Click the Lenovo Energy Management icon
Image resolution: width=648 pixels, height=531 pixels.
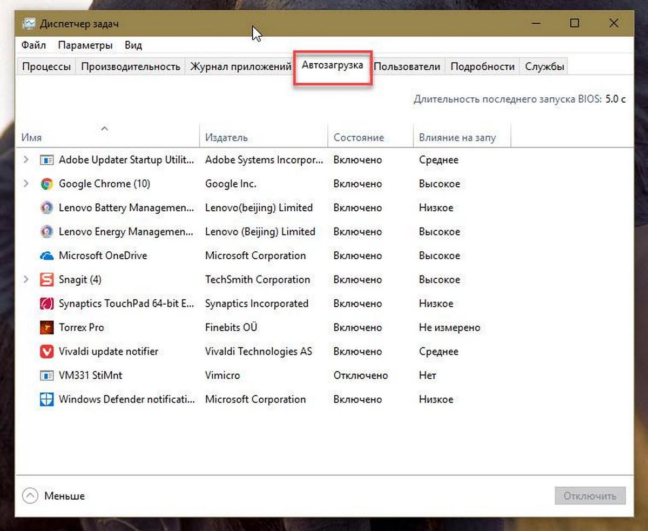(47, 232)
